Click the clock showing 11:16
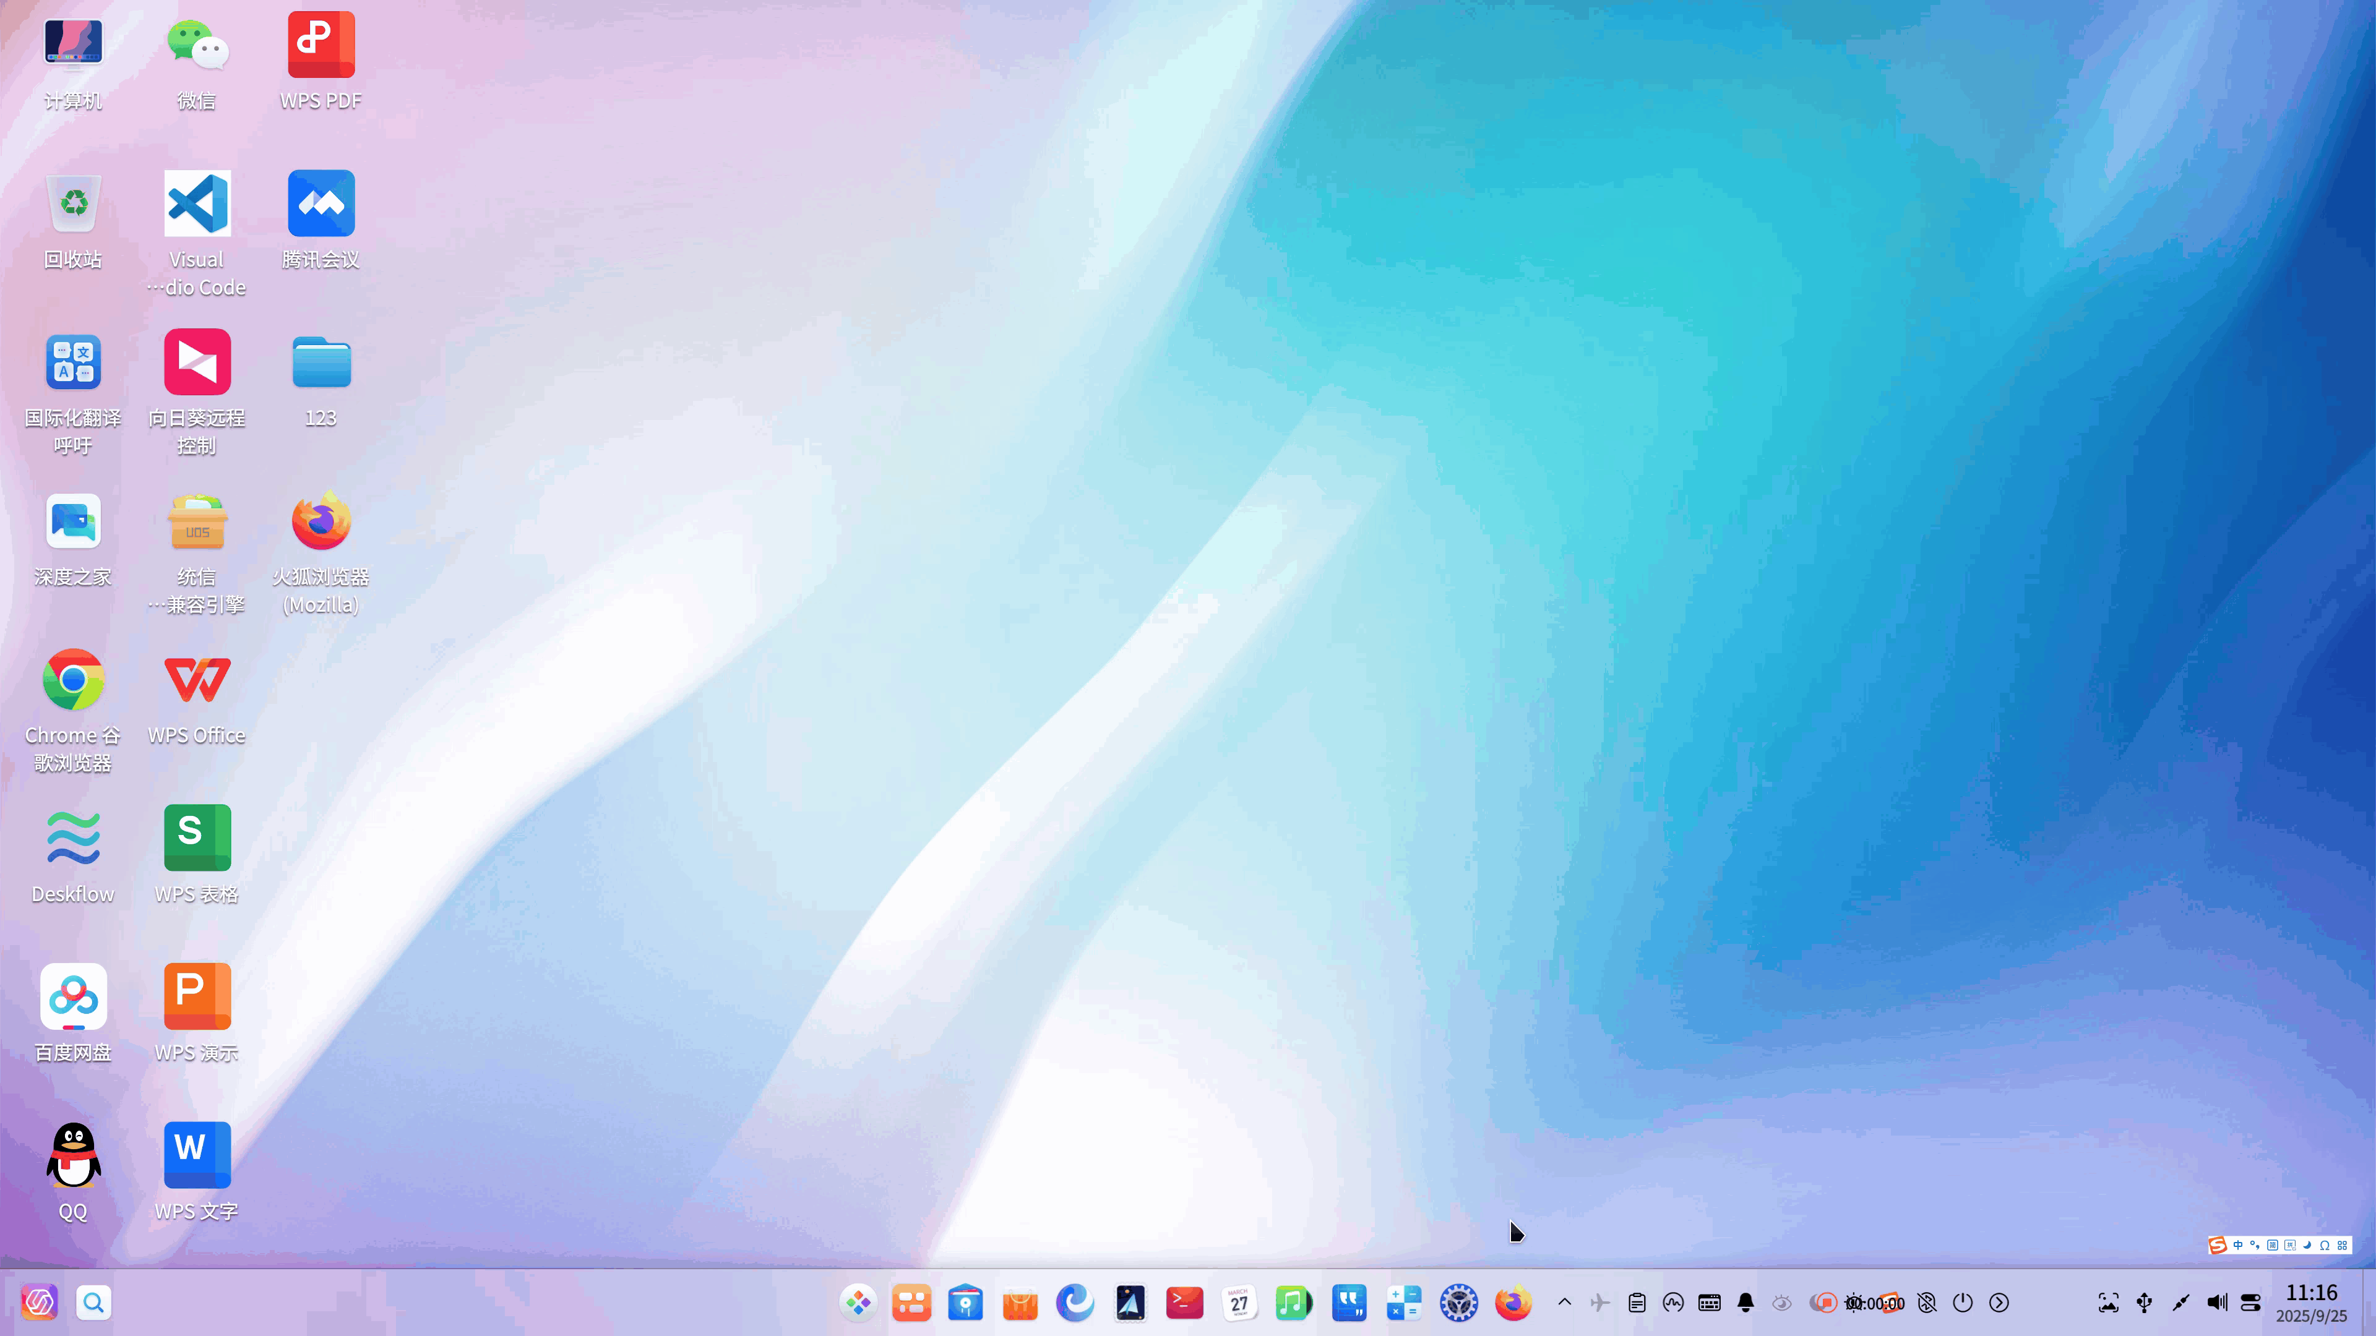 point(2312,1293)
